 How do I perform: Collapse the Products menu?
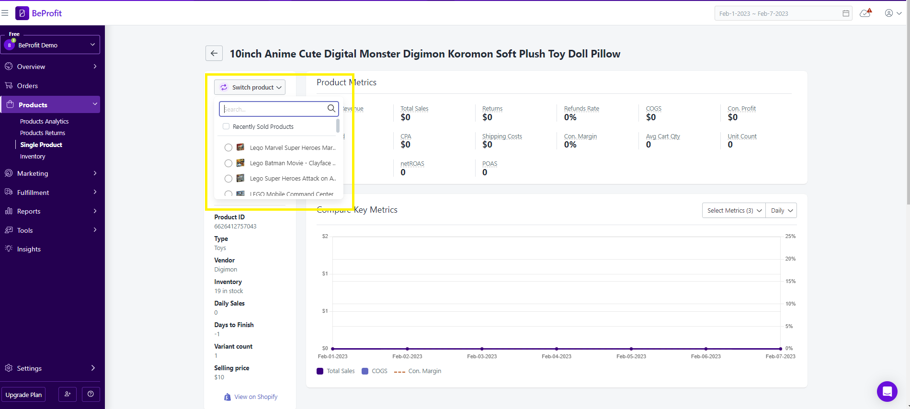(50, 104)
